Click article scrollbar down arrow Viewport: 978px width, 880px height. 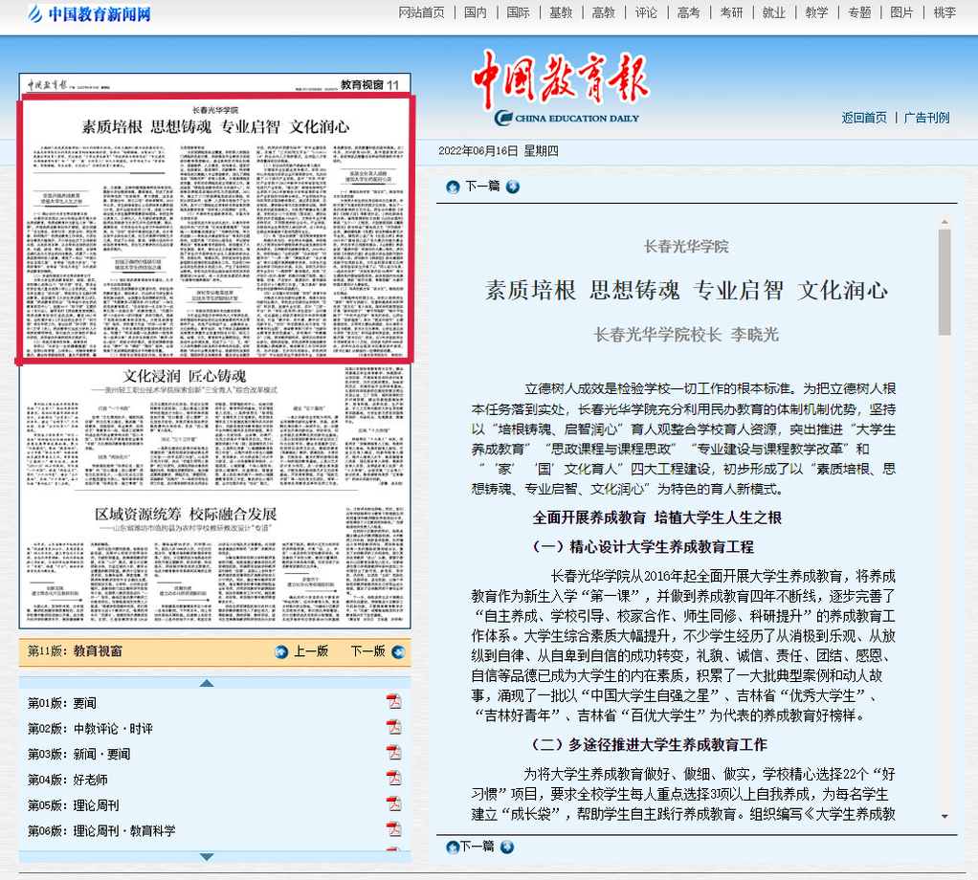coord(945,817)
